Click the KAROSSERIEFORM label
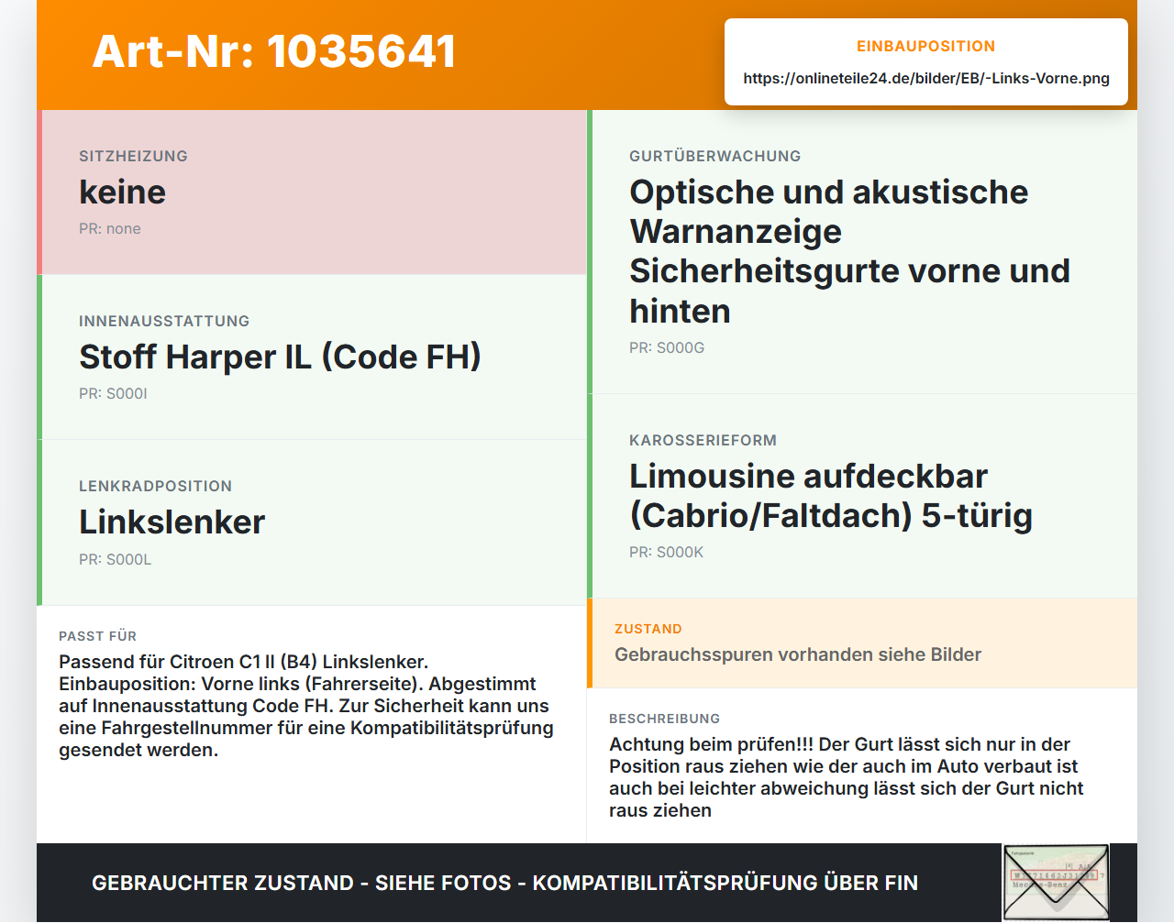Image resolution: width=1174 pixels, height=923 pixels. (703, 440)
